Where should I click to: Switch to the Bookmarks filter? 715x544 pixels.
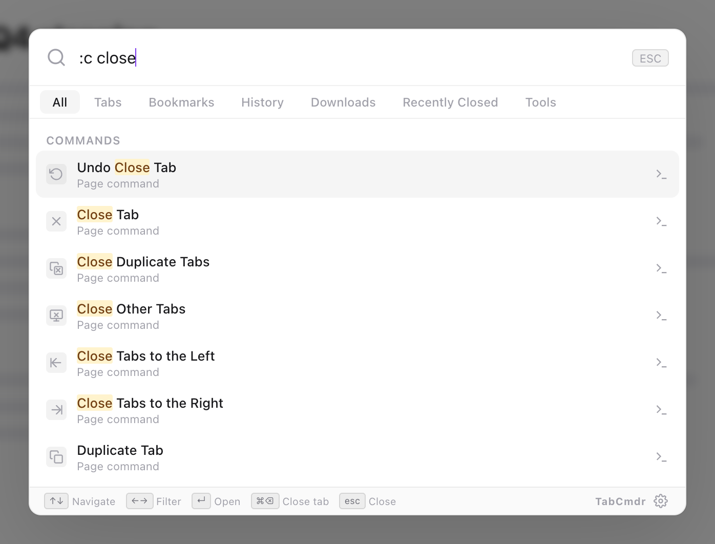(181, 102)
